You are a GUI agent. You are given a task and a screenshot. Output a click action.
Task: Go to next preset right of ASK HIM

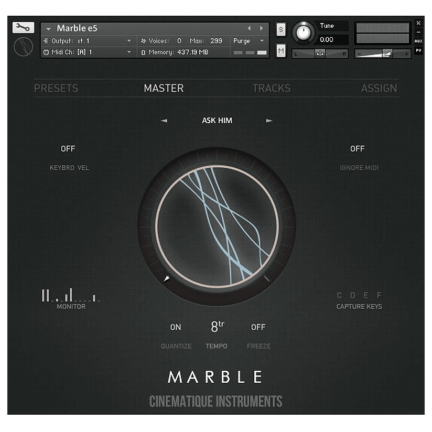point(269,121)
